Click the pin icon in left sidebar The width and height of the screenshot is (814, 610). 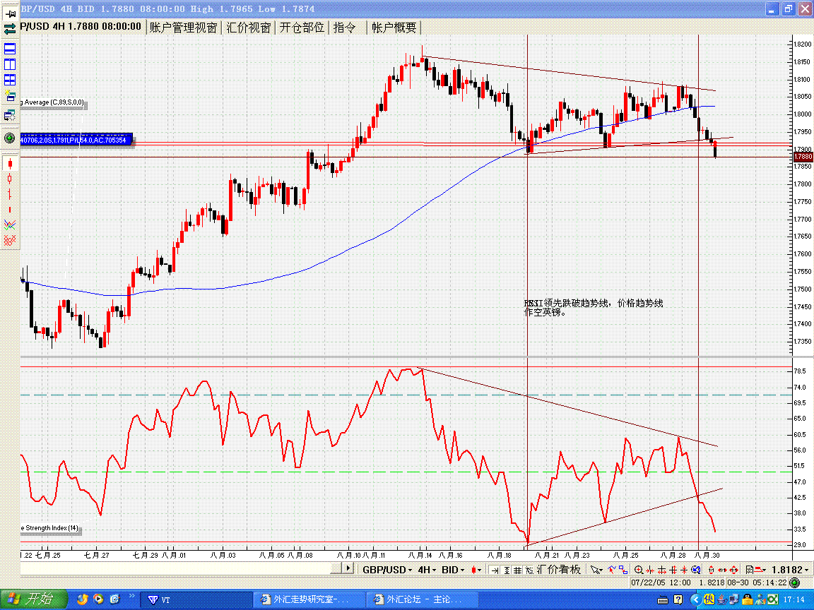point(10,13)
